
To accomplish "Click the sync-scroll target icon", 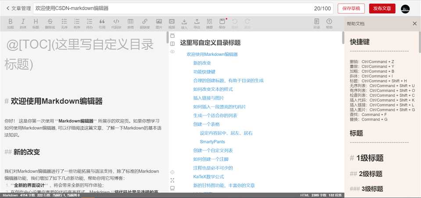I will point(172,172).
